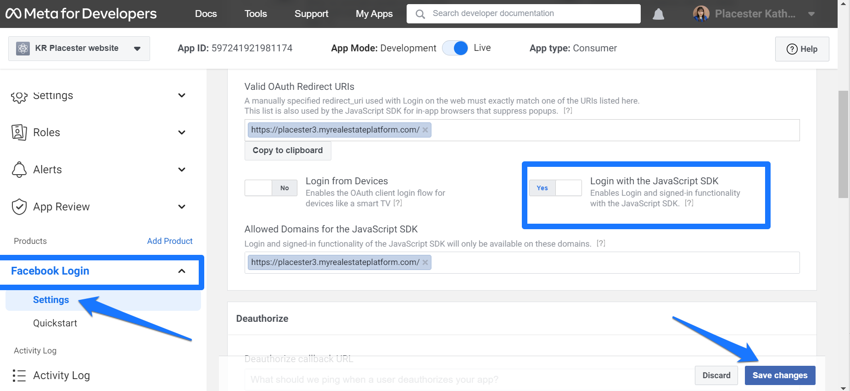Toggle App Mode Live switch
The height and width of the screenshot is (391, 850).
pos(455,48)
